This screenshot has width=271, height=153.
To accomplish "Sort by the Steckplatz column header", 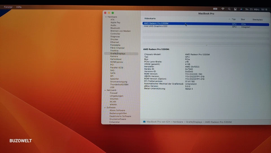I will point(257,20).
